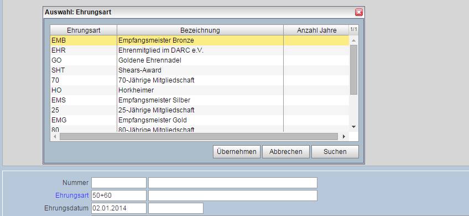The width and height of the screenshot is (469, 216).
Task: Select the 80-Jährige Mitgliedschaft row
Action: [200, 129]
